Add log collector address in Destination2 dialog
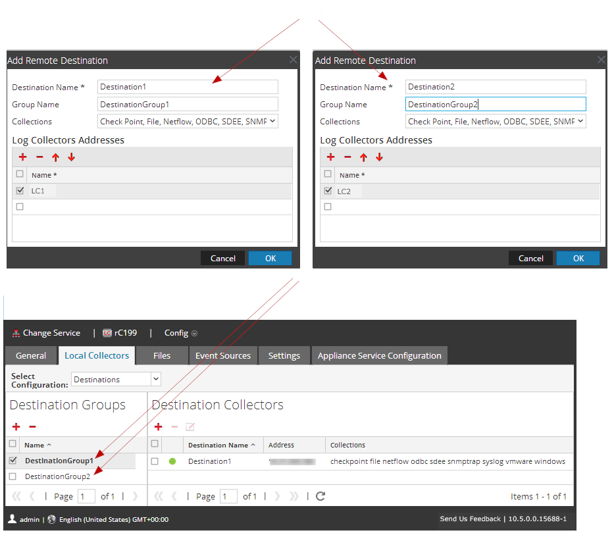Viewport: 614px width, 535px height. [x=330, y=157]
